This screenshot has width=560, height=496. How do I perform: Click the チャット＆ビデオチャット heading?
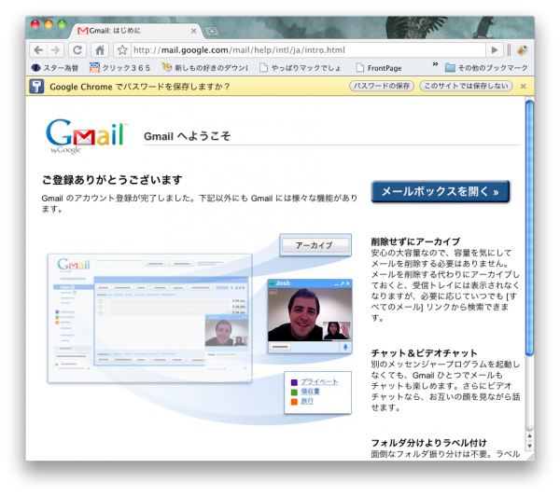coord(425,353)
